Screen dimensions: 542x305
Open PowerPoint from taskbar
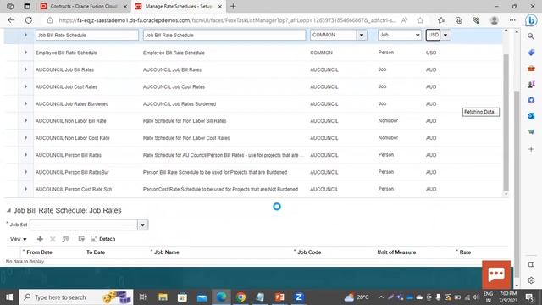click(x=279, y=297)
